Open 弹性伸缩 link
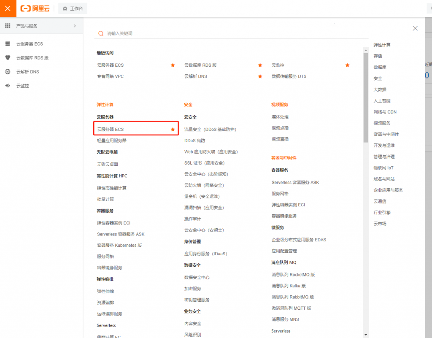Image resolution: width=432 pixels, height=338 pixels. click(x=105, y=292)
